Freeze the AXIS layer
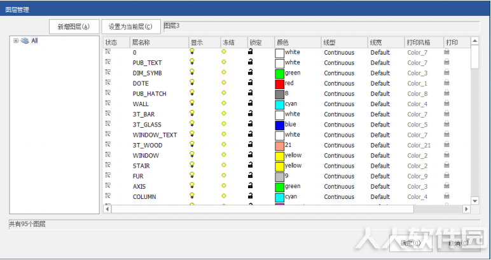 pos(224,186)
